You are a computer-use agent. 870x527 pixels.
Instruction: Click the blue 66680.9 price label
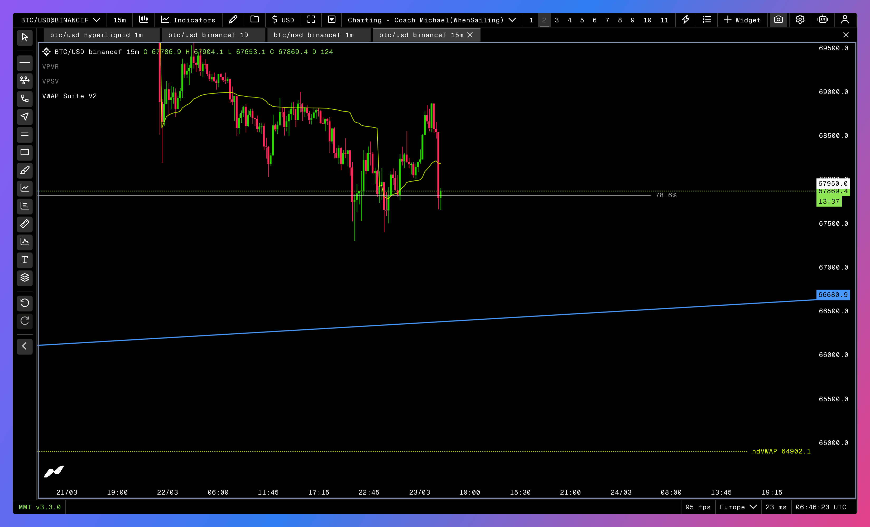(x=833, y=295)
